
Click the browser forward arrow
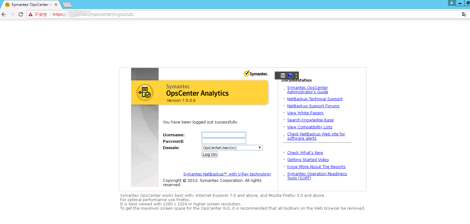click(12, 14)
